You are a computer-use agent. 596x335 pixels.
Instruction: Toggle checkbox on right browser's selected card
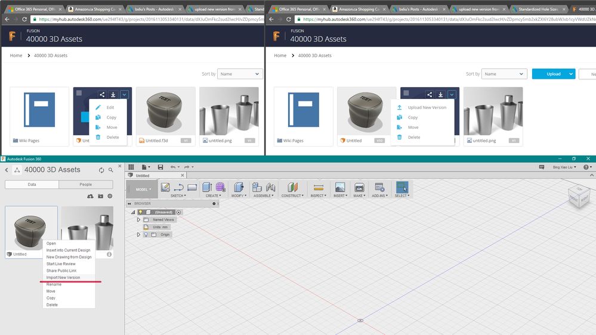coord(406,93)
